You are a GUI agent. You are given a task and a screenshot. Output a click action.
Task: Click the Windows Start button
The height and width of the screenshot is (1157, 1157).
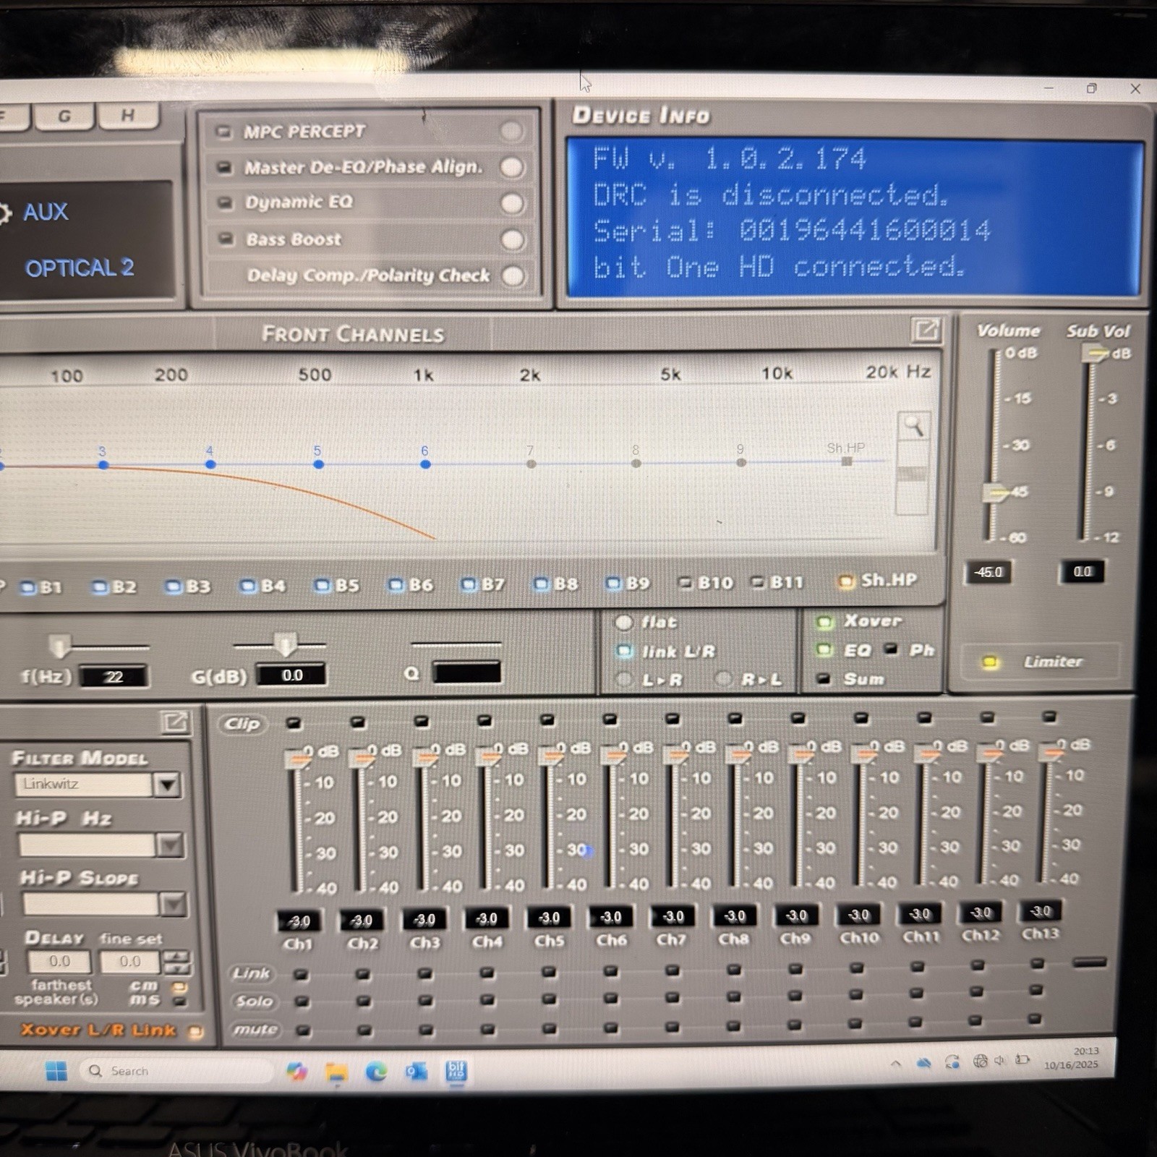[x=56, y=1071]
